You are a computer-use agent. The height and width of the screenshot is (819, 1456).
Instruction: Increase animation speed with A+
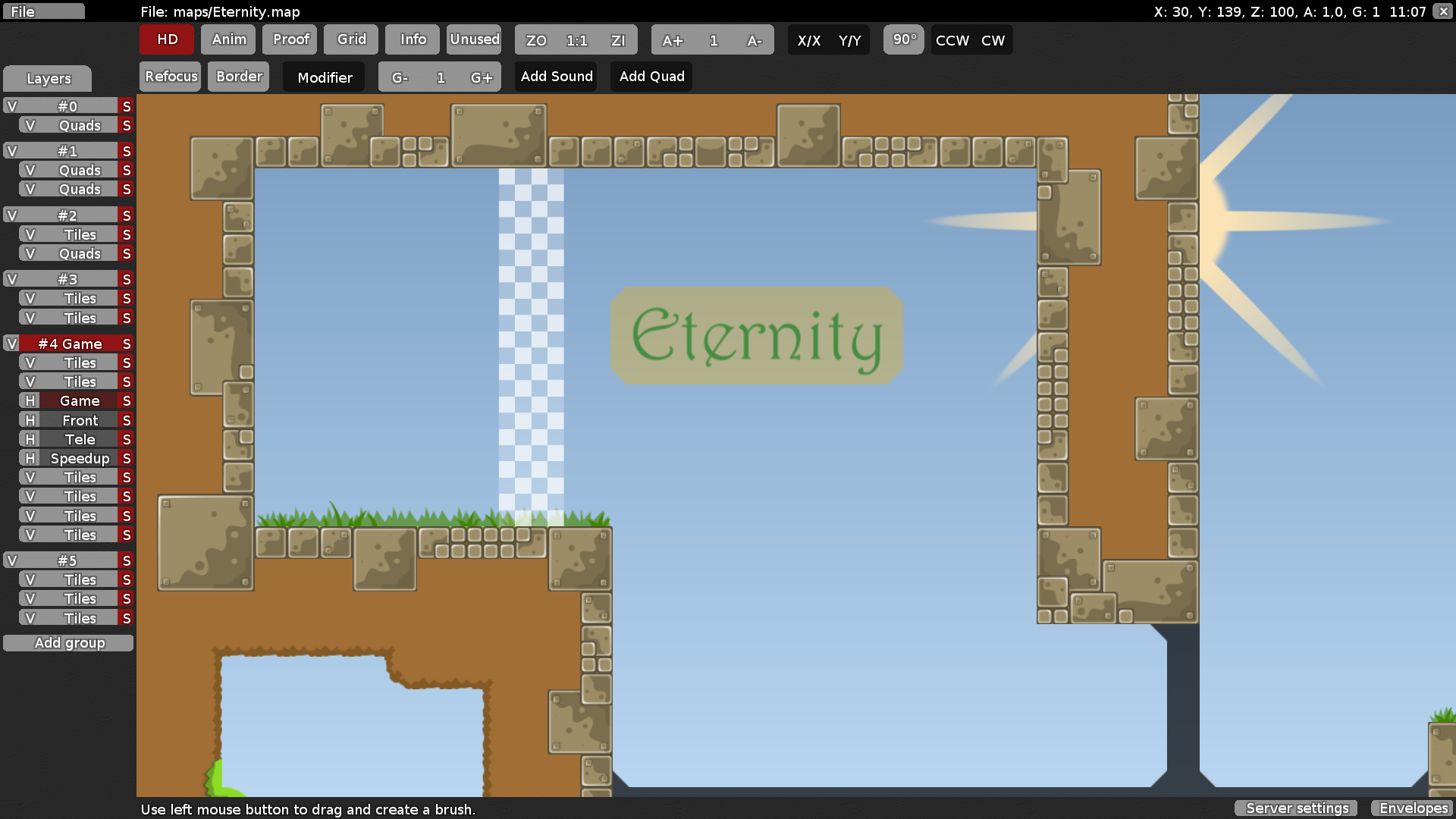coord(672,40)
